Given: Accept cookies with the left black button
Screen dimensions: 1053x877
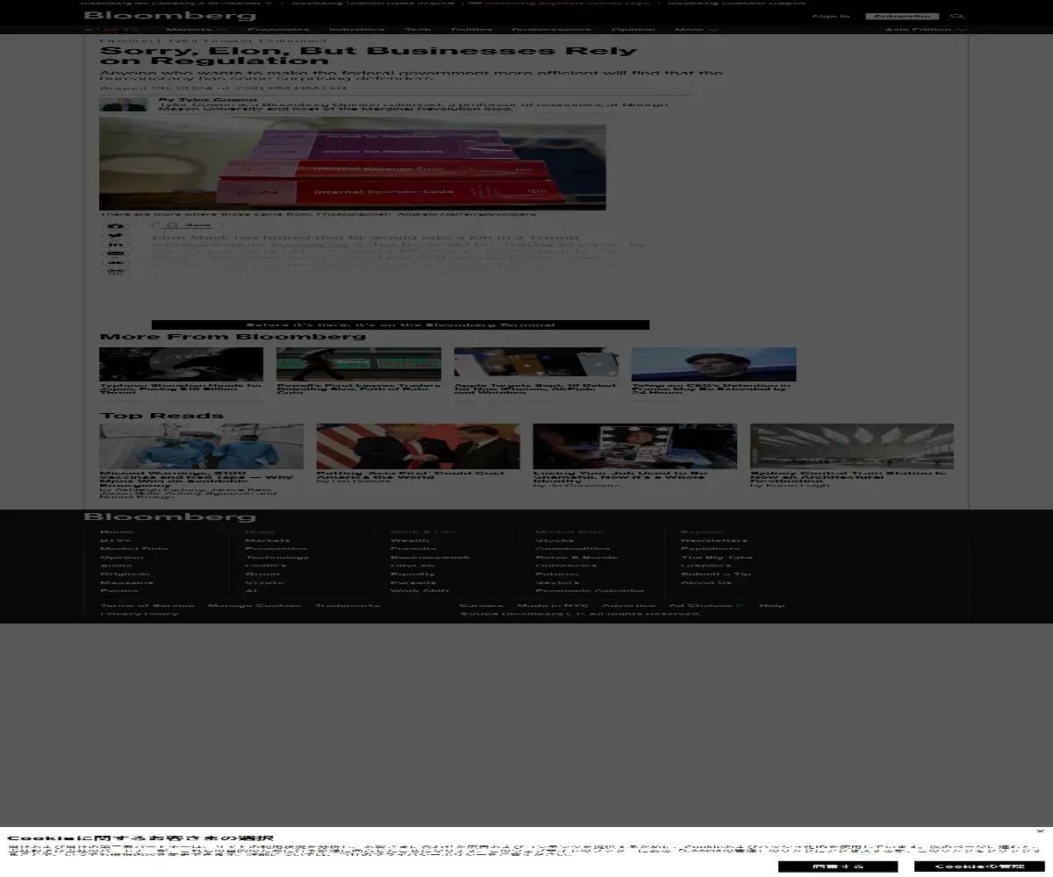Looking at the screenshot, I should [x=837, y=866].
